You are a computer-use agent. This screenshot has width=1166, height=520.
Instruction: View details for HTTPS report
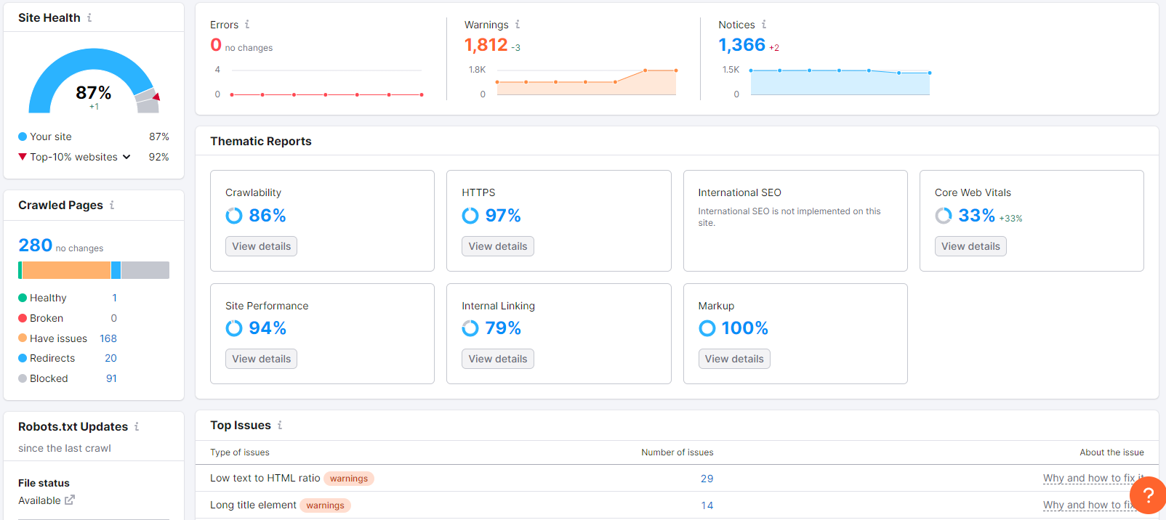point(497,246)
